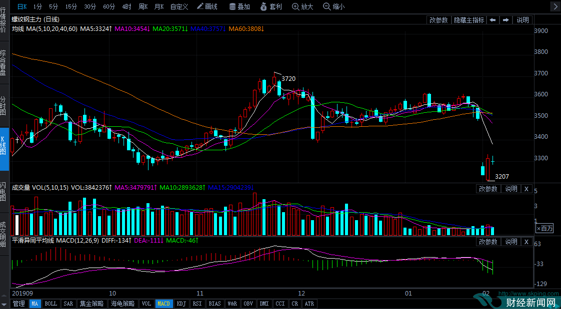Open the 闪电图 sidebar tab

click(x=4, y=192)
